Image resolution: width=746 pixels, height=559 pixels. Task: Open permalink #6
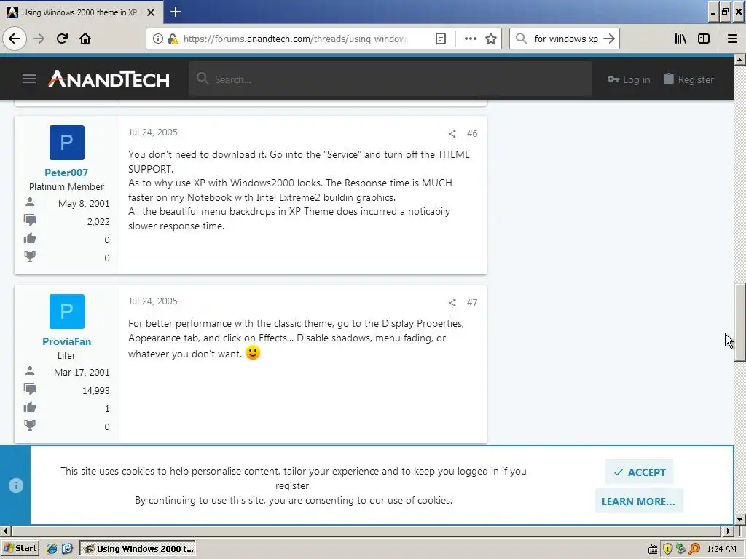(472, 134)
